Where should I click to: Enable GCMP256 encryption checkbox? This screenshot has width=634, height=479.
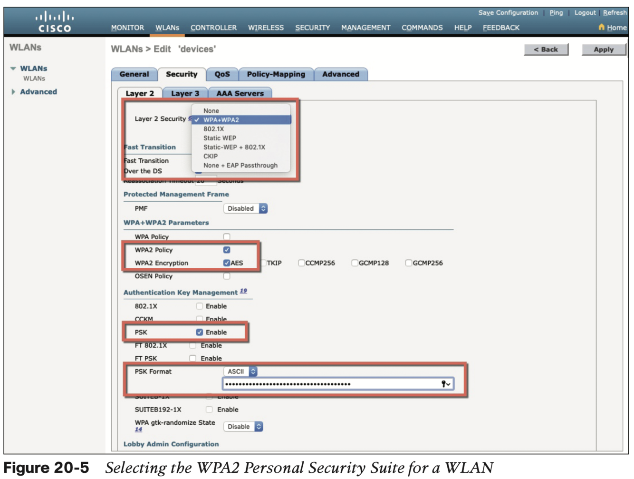point(409,263)
